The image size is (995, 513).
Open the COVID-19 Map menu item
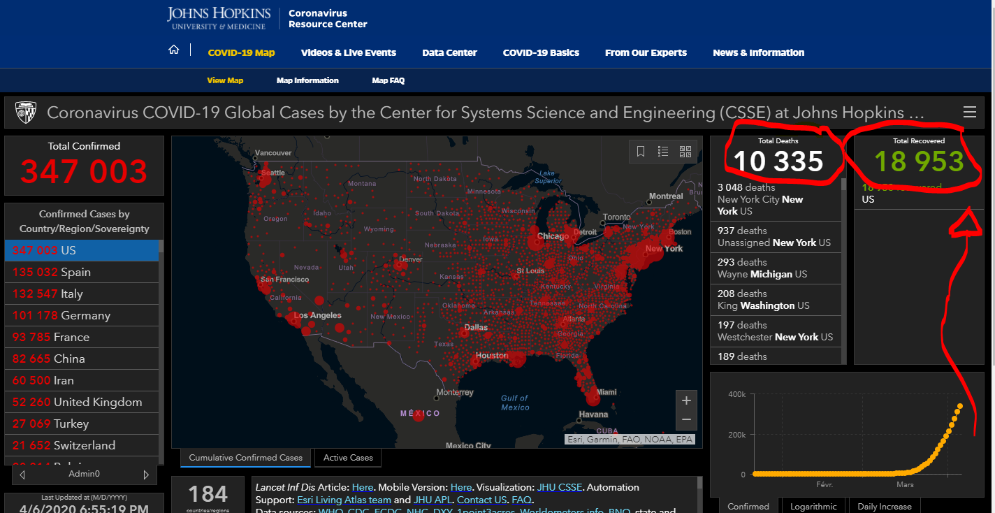(241, 52)
